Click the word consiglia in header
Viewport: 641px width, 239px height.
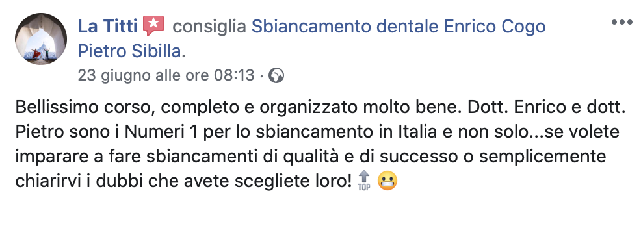[x=209, y=27]
